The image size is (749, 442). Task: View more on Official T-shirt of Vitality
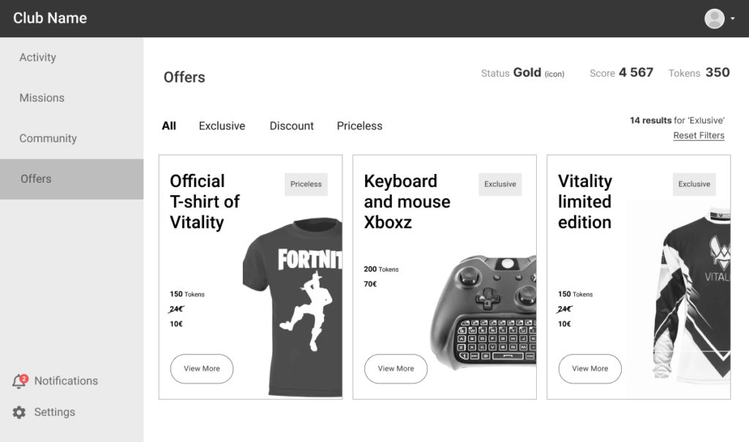[x=202, y=368]
